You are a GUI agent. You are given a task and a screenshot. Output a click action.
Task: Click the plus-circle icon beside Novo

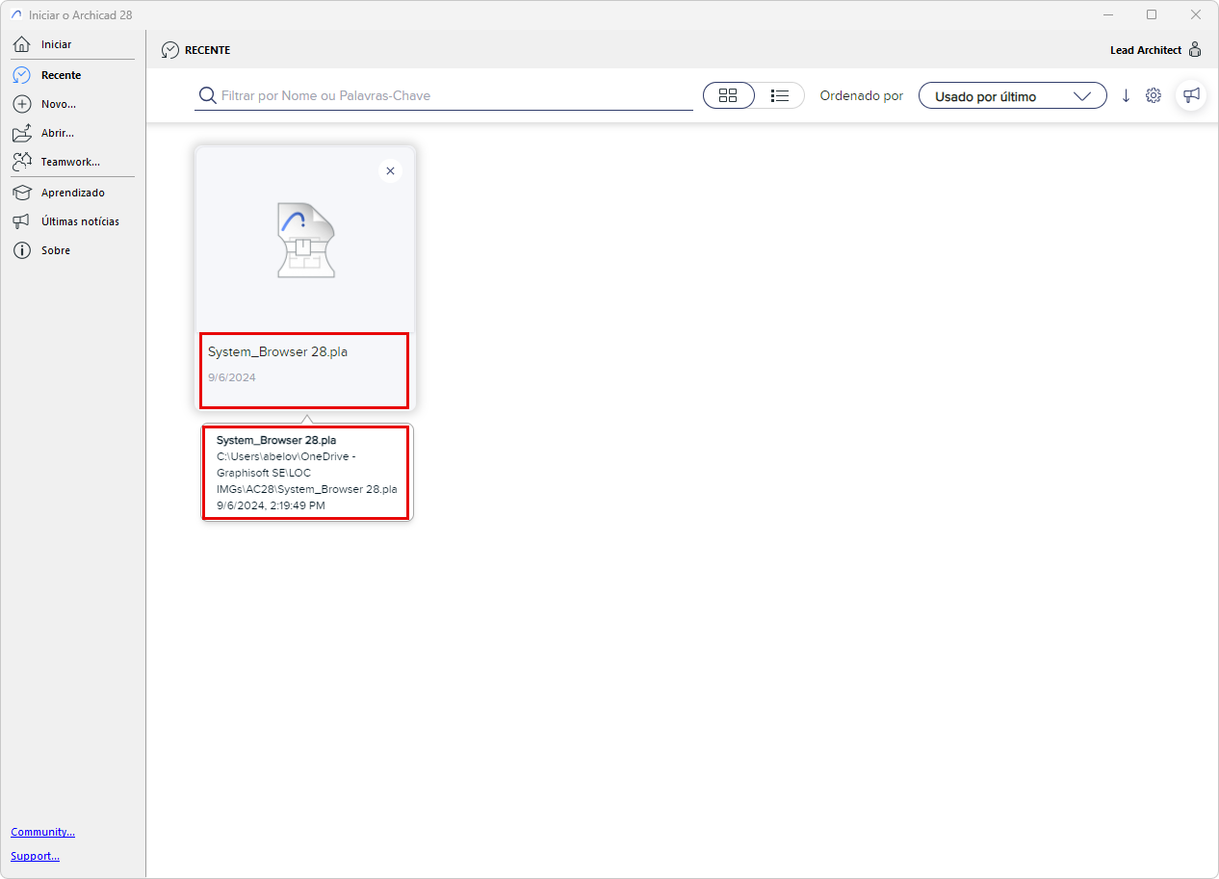22,104
